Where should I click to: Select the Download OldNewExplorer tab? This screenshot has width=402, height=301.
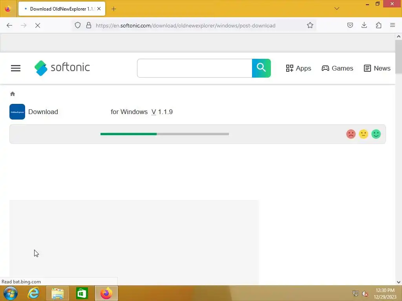(x=62, y=9)
